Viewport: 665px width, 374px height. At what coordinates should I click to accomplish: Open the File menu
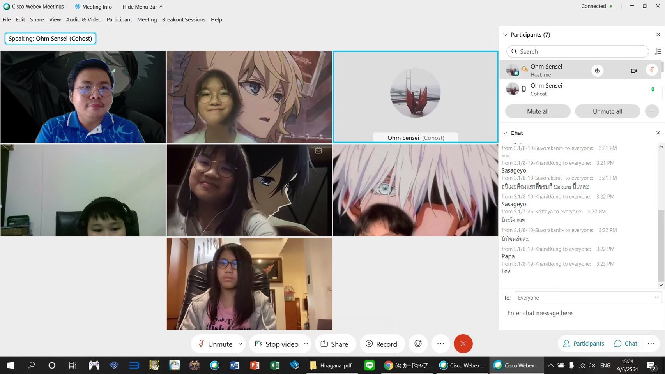click(x=7, y=19)
